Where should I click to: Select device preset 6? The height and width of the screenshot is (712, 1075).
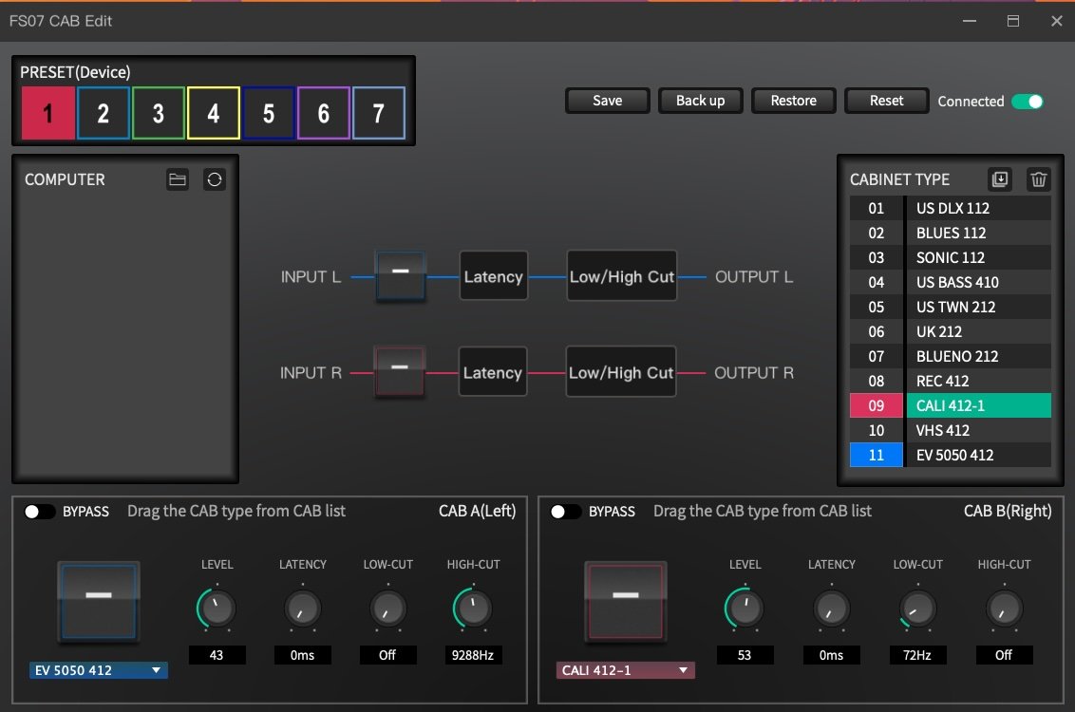click(324, 113)
